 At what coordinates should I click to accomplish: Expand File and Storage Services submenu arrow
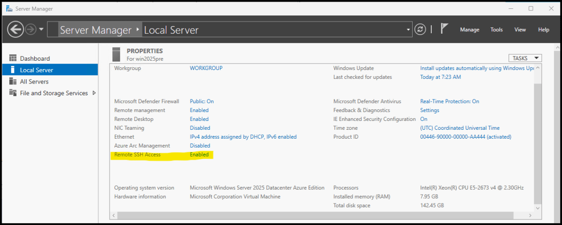pyautogui.click(x=94, y=93)
